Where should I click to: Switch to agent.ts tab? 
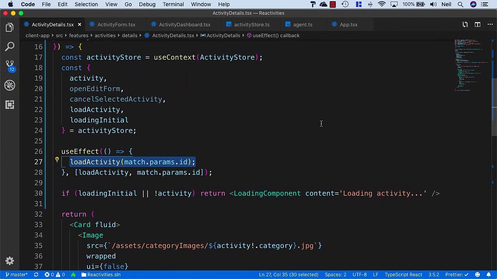302,24
